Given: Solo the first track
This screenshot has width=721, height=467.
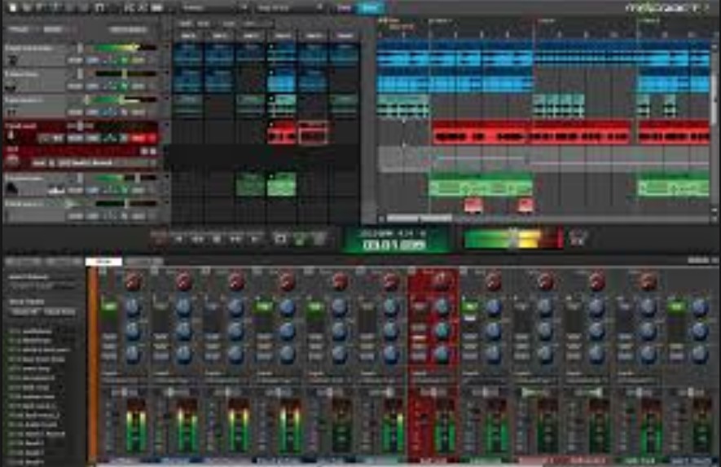Looking at the screenshot, I should (x=92, y=60).
